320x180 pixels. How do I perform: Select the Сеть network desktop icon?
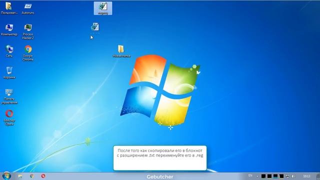click(x=9, y=51)
